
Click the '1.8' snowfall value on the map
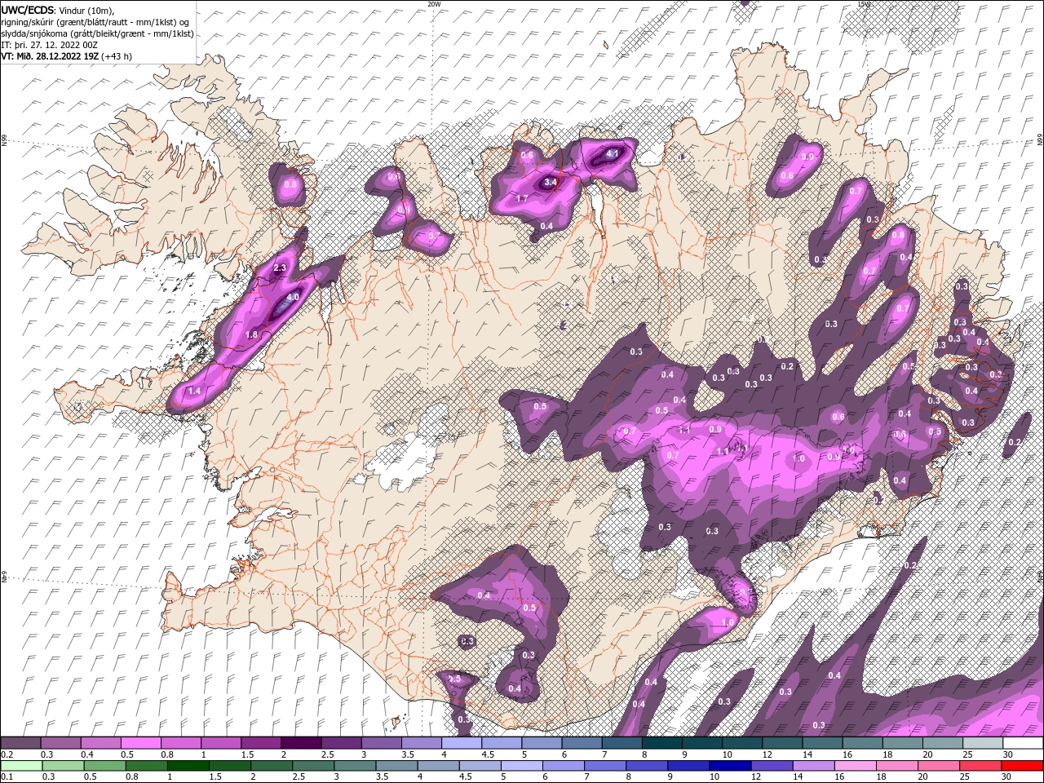[x=252, y=334]
